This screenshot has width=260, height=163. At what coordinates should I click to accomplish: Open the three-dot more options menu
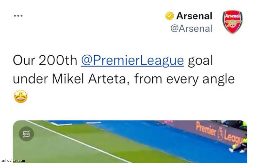[18, 16]
